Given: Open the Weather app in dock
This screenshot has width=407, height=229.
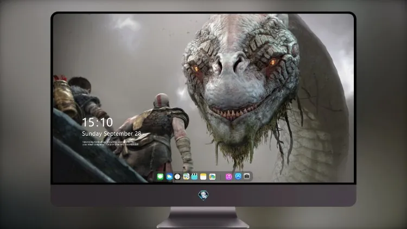Looking at the screenshot, I should click(169, 176).
